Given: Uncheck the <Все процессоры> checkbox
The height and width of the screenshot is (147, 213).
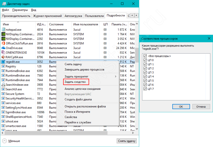Looking at the screenshot, I should pos(144,56).
